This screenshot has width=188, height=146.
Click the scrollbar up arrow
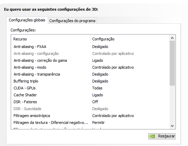pos(172,38)
